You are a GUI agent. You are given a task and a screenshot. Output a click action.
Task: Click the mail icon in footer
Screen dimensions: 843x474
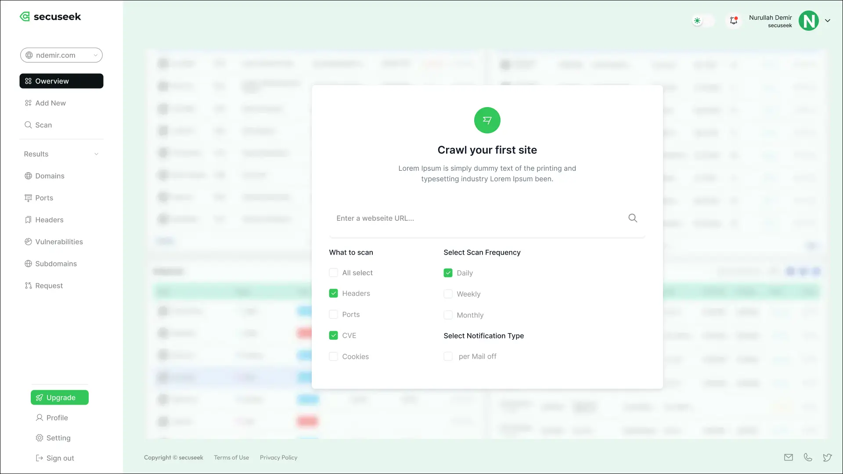pos(789,457)
